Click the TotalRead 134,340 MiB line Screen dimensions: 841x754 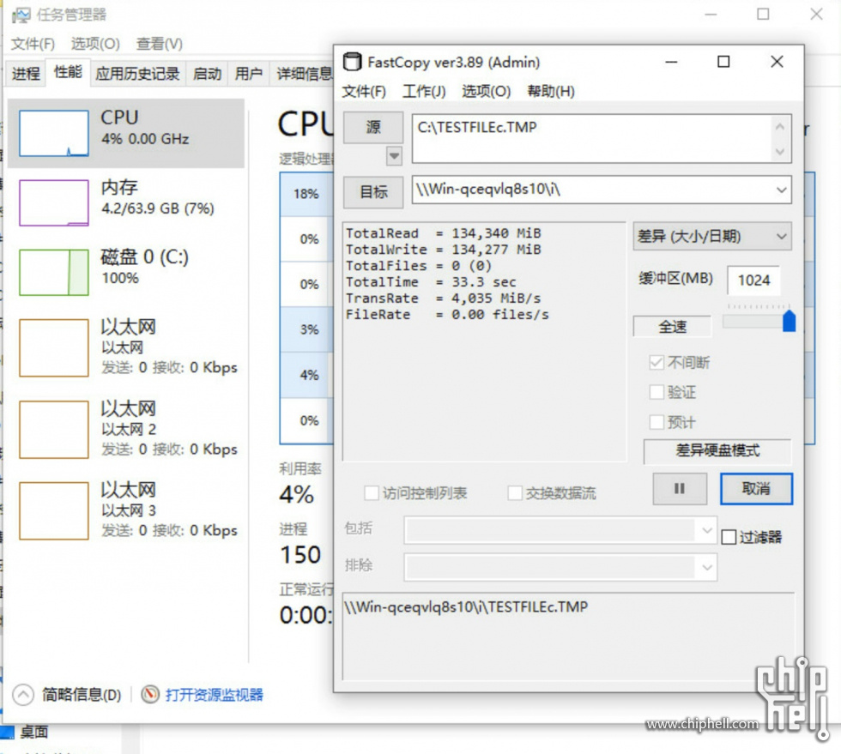(444, 233)
